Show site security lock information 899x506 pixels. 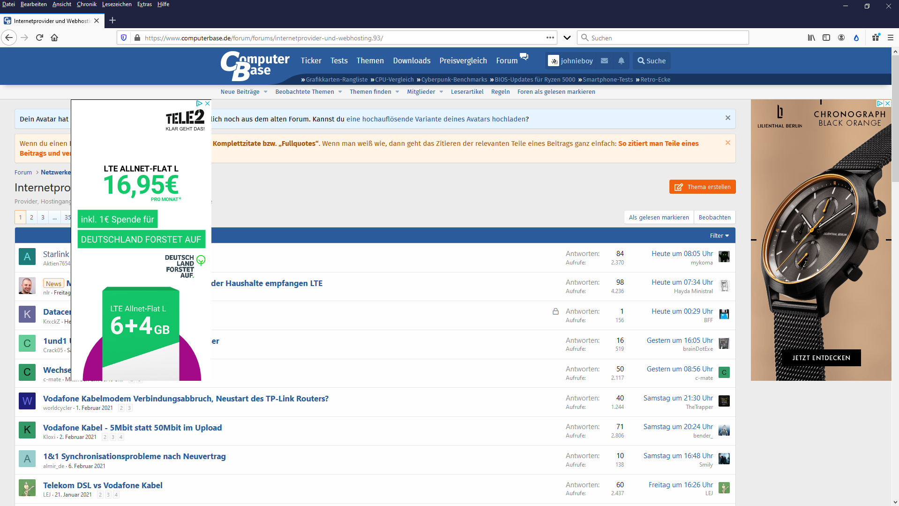pyautogui.click(x=137, y=38)
